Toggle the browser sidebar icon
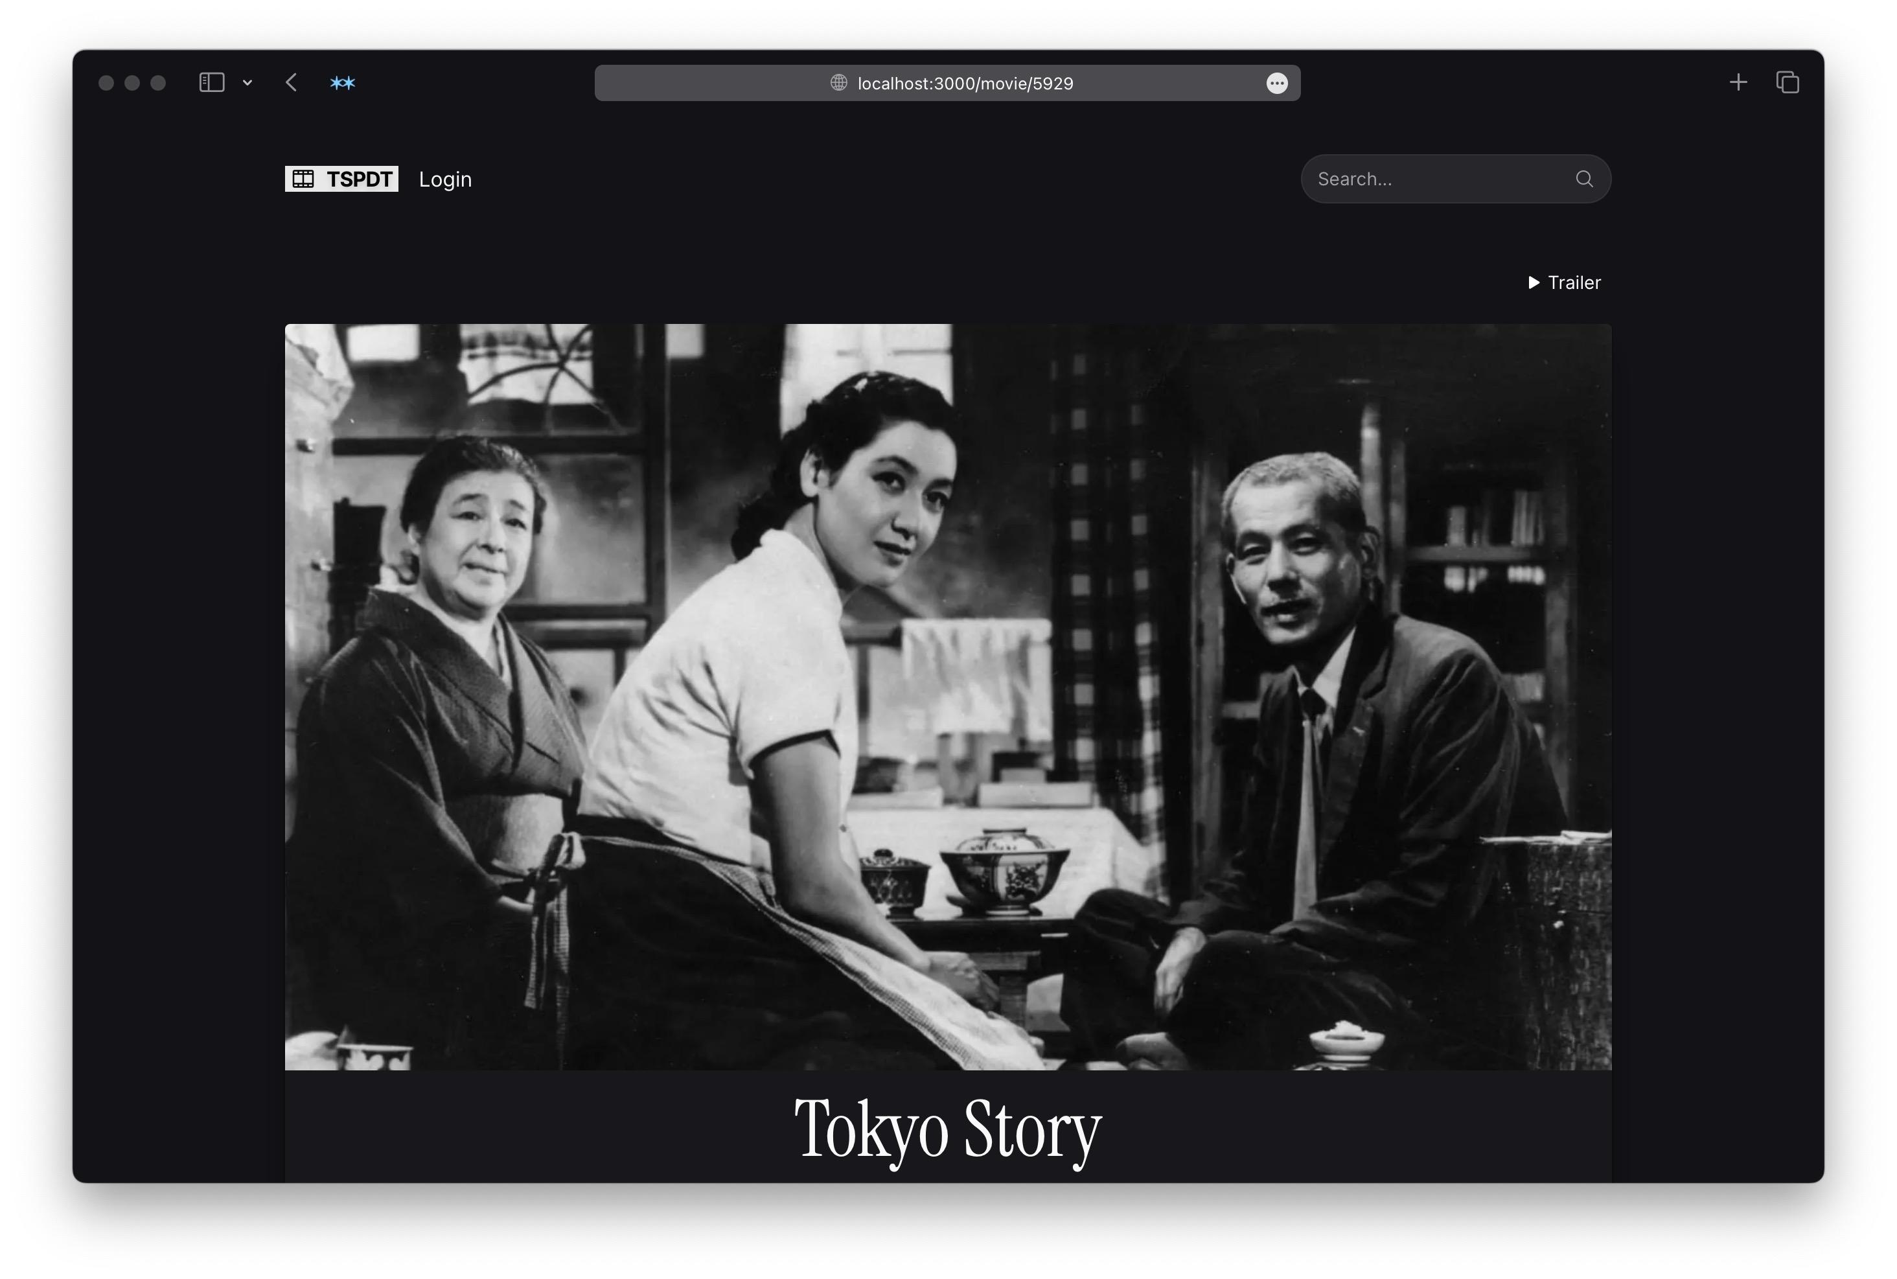Image resolution: width=1897 pixels, height=1279 pixels. click(211, 82)
